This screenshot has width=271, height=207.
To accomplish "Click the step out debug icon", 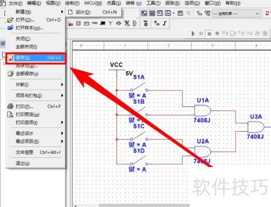I will pos(241,33).
